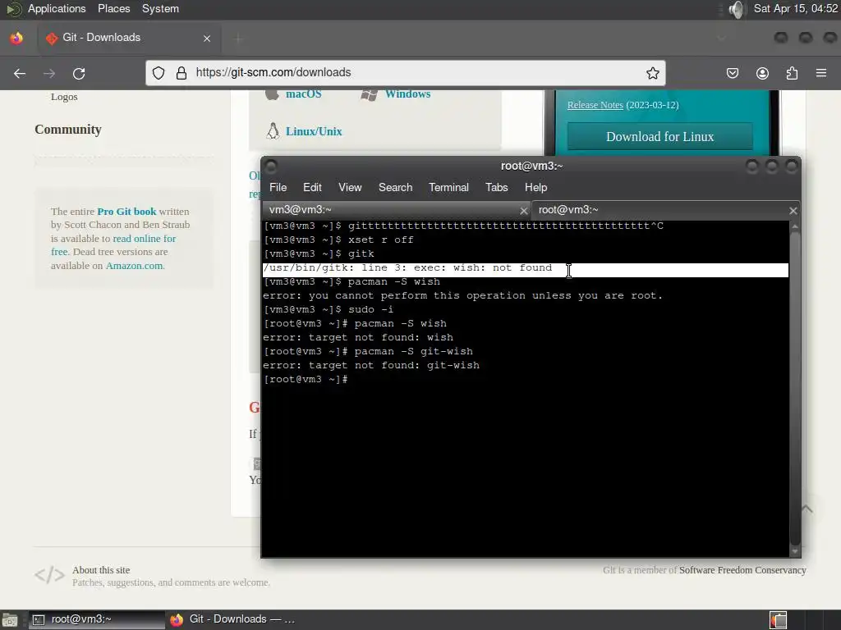Click the Tux penguin icon
Image resolution: width=841 pixels, height=630 pixels.
point(273,131)
